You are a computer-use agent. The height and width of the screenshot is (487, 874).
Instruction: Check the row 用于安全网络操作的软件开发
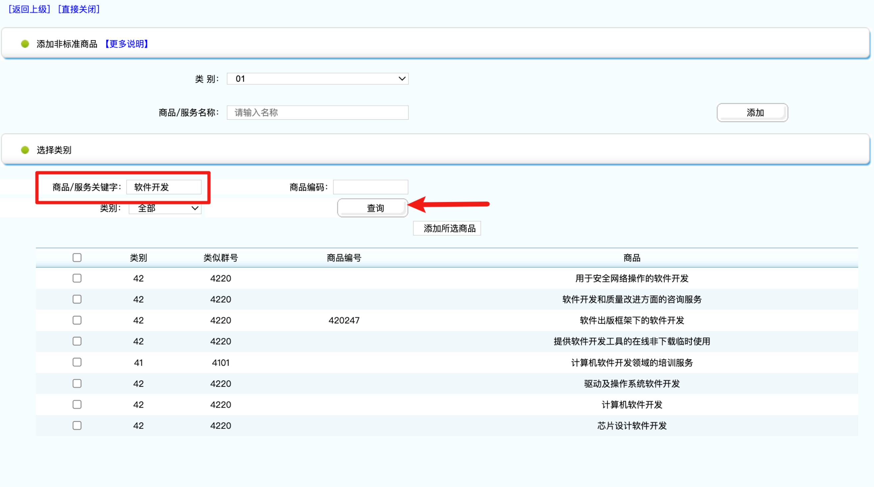[x=77, y=278]
